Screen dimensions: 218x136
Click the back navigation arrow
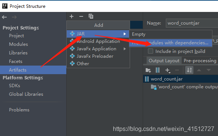pos(4,17)
